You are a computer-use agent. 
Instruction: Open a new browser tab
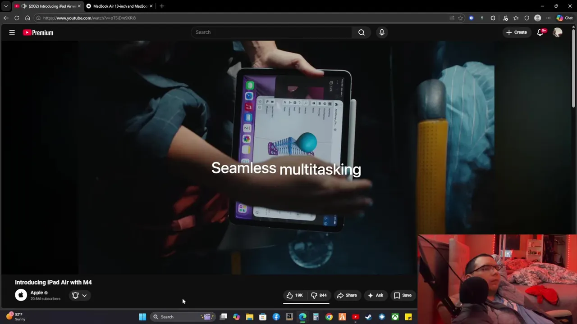point(162,6)
